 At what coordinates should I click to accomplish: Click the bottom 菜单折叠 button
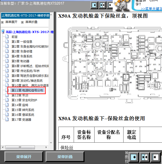[65, 157]
